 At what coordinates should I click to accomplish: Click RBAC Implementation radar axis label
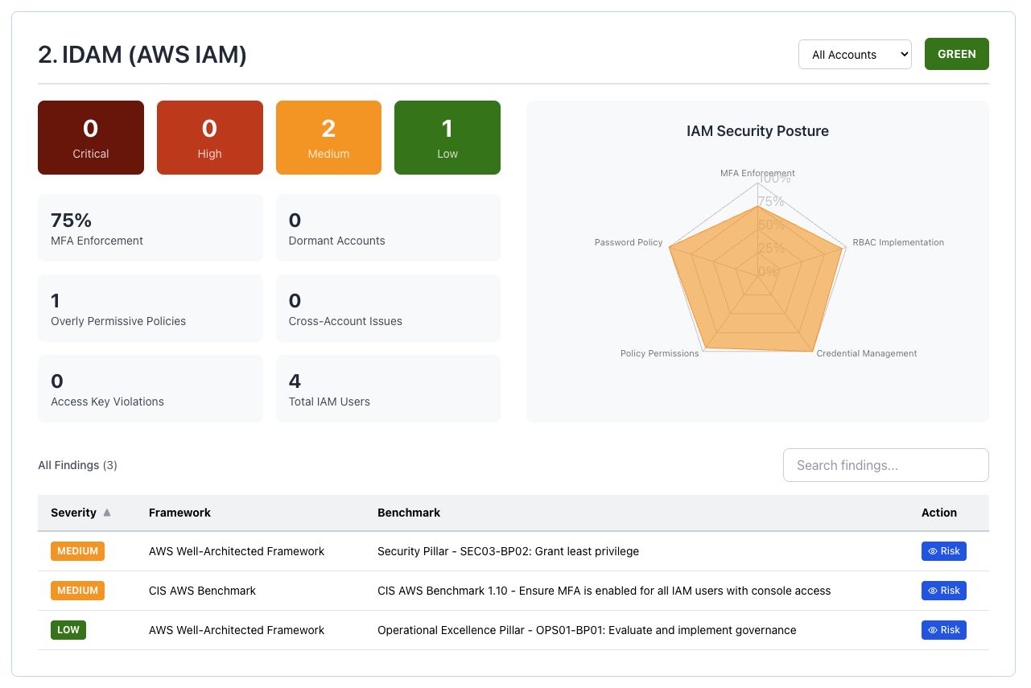(898, 242)
